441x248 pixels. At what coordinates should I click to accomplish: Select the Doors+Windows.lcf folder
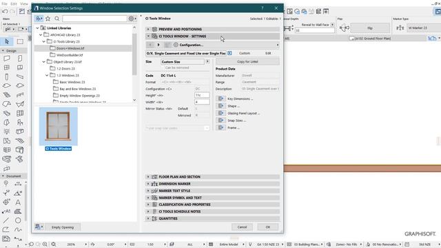click(x=70, y=48)
